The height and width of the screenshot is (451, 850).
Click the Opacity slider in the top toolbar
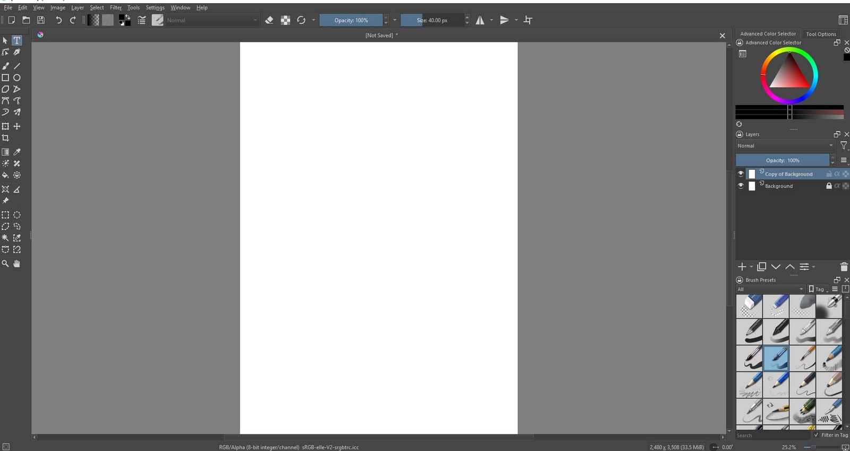[351, 20]
